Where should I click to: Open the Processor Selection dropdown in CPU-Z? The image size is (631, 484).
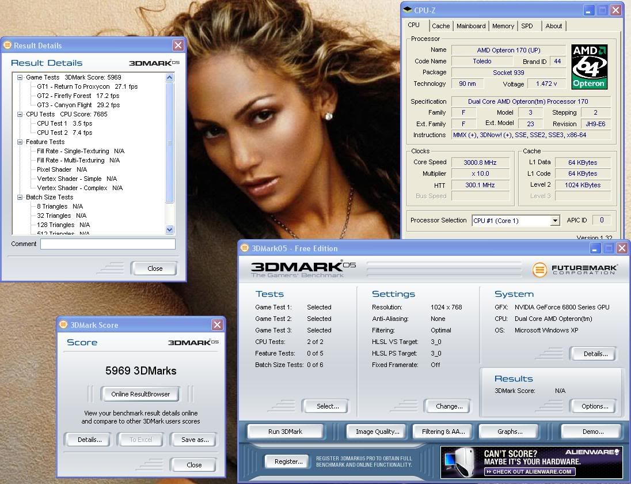click(556, 221)
